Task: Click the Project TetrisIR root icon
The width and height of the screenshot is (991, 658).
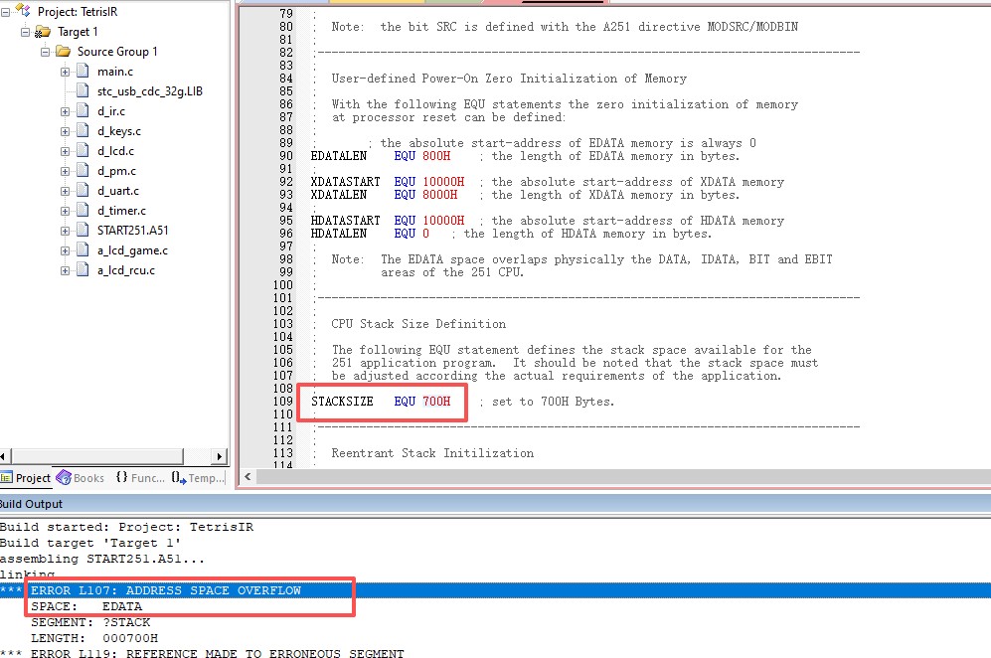Action: click(x=23, y=11)
